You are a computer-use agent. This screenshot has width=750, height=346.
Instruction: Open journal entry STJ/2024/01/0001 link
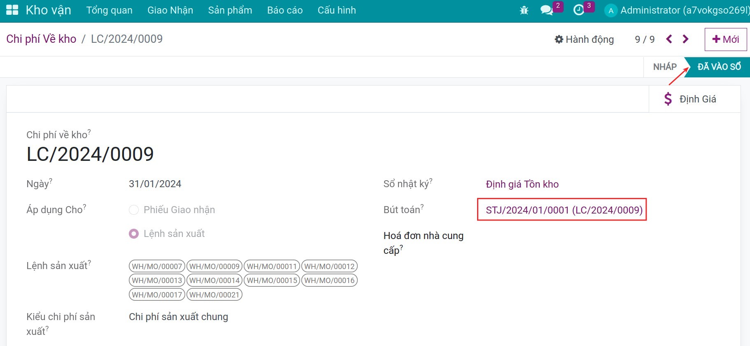564,210
